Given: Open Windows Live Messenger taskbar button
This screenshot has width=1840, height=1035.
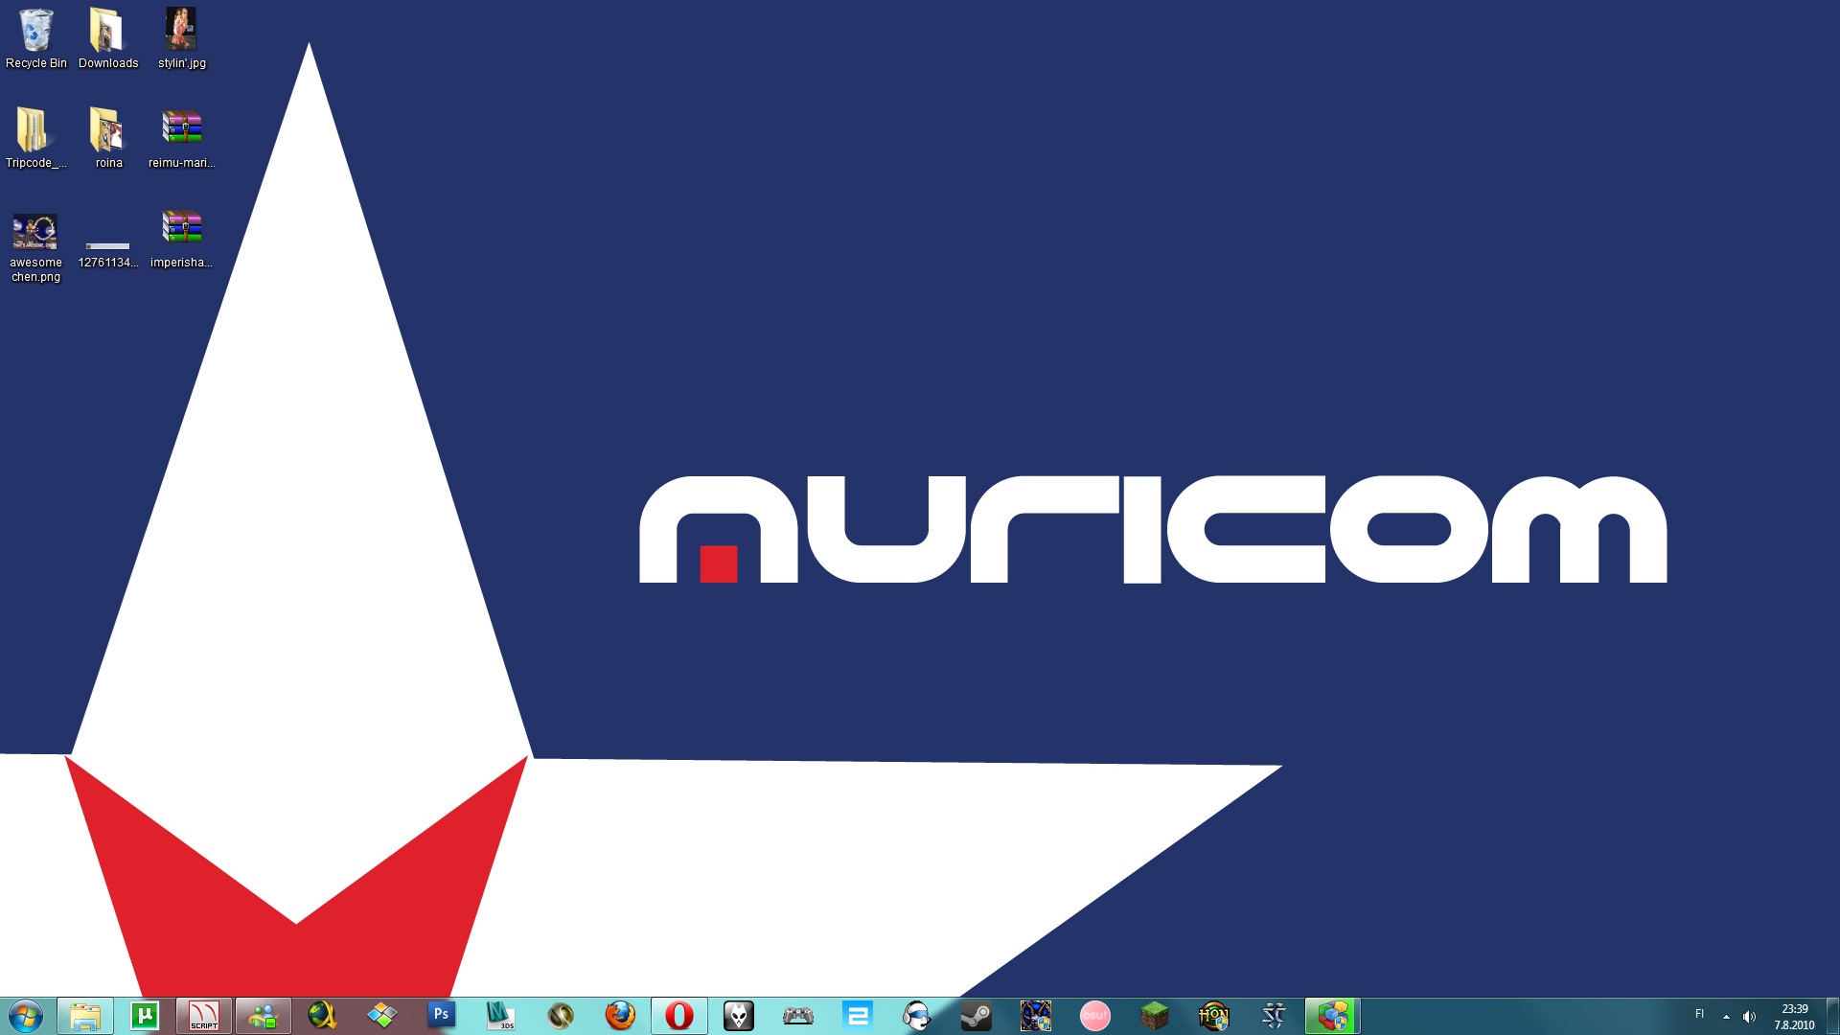Looking at the screenshot, I should click(264, 1016).
